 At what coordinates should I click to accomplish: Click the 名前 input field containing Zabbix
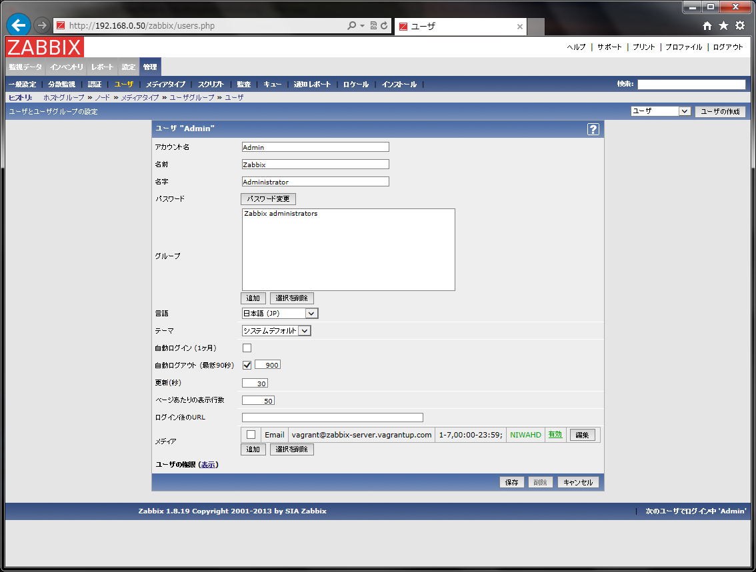315,164
